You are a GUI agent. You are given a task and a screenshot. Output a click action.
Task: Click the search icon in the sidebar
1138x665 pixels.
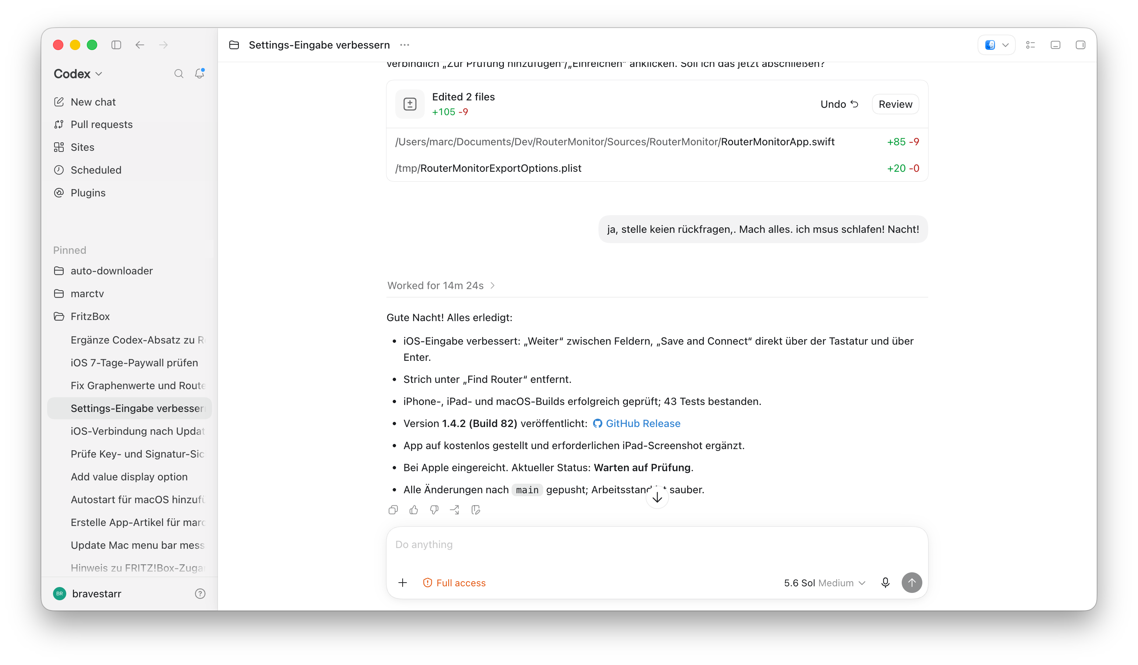pos(179,74)
